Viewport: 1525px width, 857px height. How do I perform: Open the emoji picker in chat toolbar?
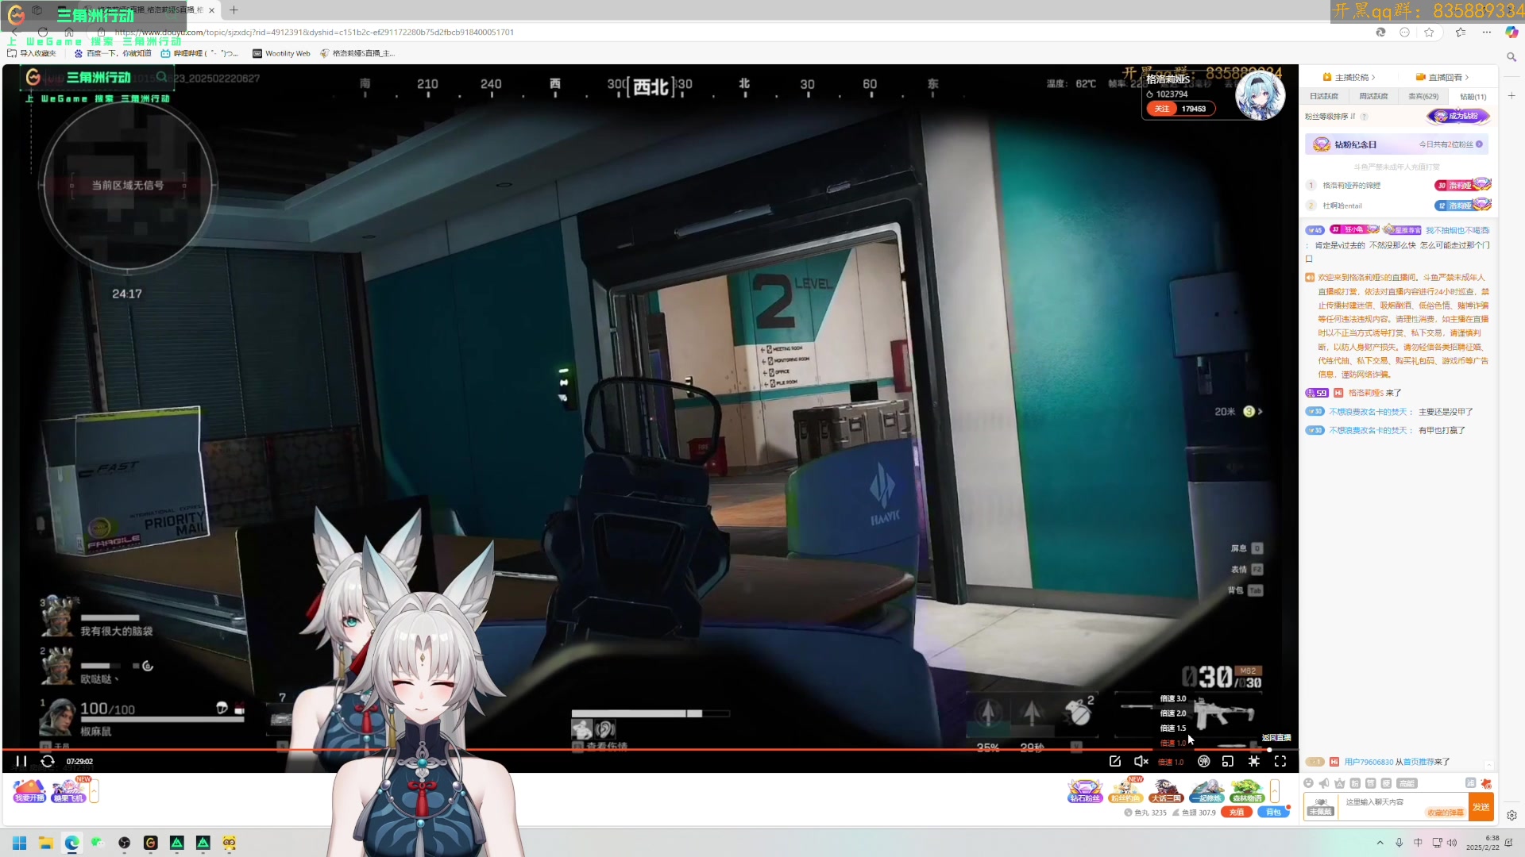[1308, 783]
